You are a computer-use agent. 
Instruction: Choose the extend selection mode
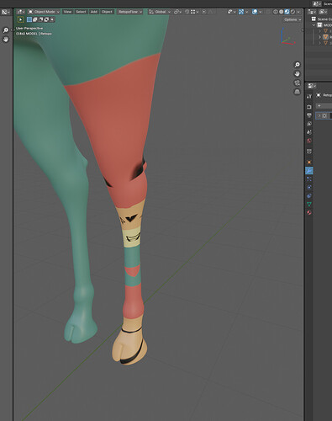pyautogui.click(x=35, y=19)
